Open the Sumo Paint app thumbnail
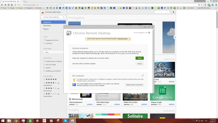 165,70
